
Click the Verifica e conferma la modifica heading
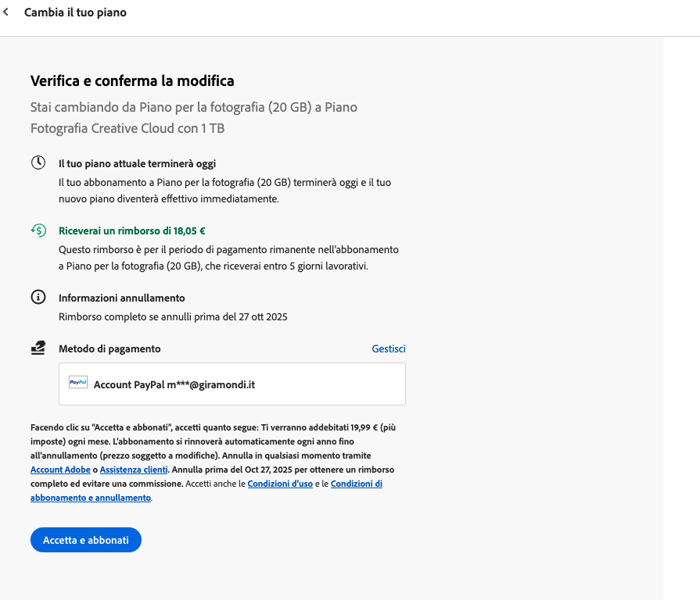coord(132,80)
